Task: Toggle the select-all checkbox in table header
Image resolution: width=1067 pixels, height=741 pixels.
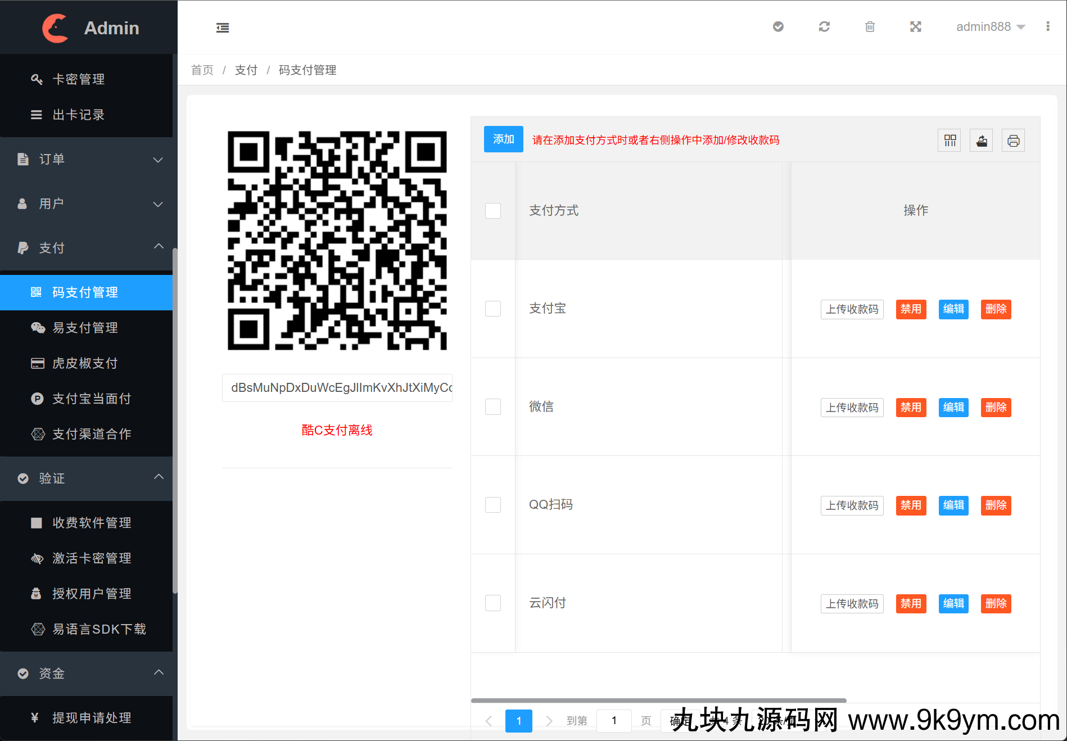Action: 493,211
